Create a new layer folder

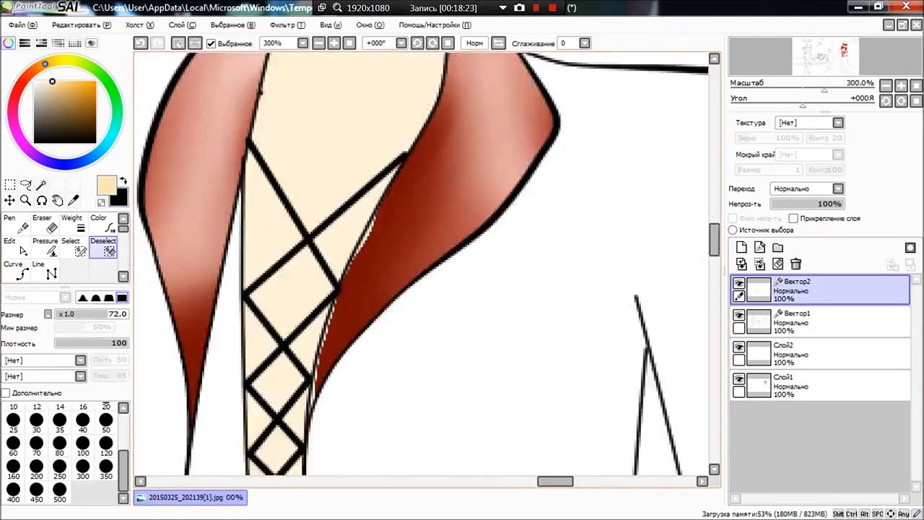point(777,248)
